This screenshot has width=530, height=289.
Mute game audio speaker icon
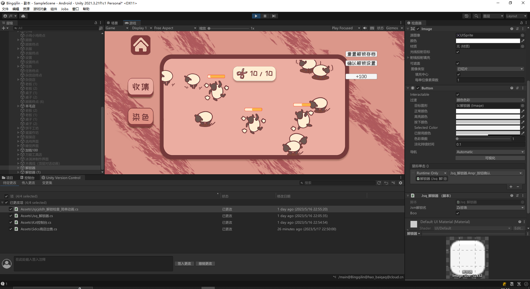[x=365, y=28]
